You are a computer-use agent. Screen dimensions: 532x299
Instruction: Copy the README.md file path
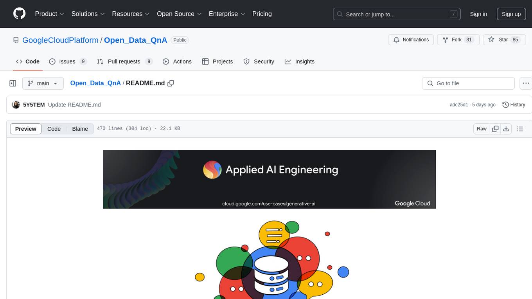coord(171,83)
